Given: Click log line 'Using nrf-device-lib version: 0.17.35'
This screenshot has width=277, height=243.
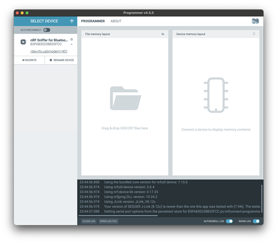Looking at the screenshot, I should (x=131, y=192).
